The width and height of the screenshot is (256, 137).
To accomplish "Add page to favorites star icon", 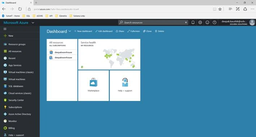I will [x=220, y=9].
